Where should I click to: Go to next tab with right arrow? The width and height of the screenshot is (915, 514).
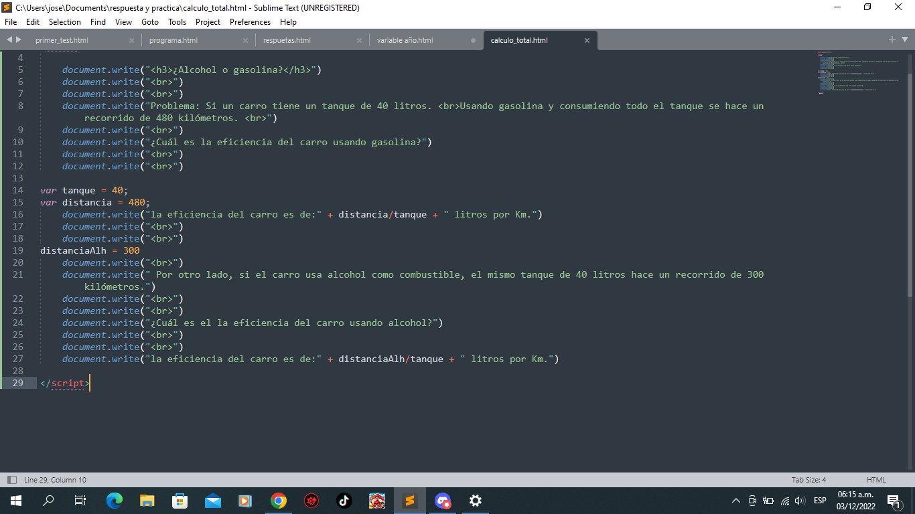pyautogui.click(x=19, y=40)
